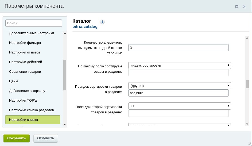The height and width of the screenshot is (146, 252).
Task: Click the parameters pane scrollbar thumb
Action: coord(247,84)
